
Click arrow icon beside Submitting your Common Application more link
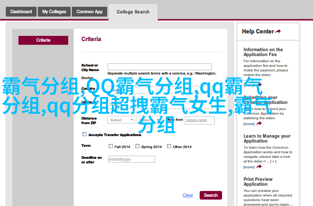coord(259,124)
